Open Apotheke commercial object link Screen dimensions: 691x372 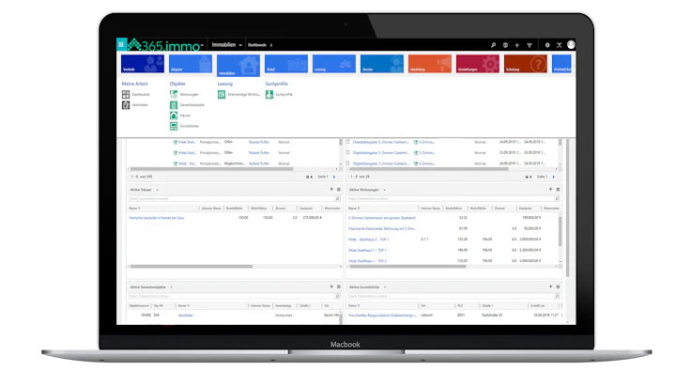pyautogui.click(x=185, y=316)
